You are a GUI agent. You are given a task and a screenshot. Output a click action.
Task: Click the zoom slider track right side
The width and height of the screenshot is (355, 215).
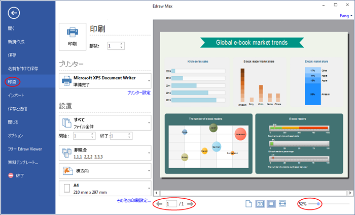click(335, 204)
